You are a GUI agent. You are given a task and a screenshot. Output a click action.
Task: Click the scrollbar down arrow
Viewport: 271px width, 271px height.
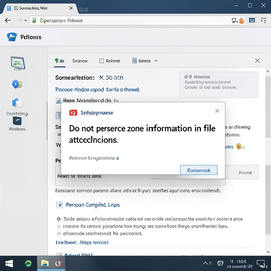point(268,252)
